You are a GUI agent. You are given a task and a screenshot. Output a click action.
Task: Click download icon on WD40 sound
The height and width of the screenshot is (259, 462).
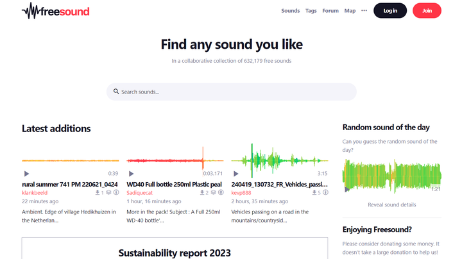point(202,192)
